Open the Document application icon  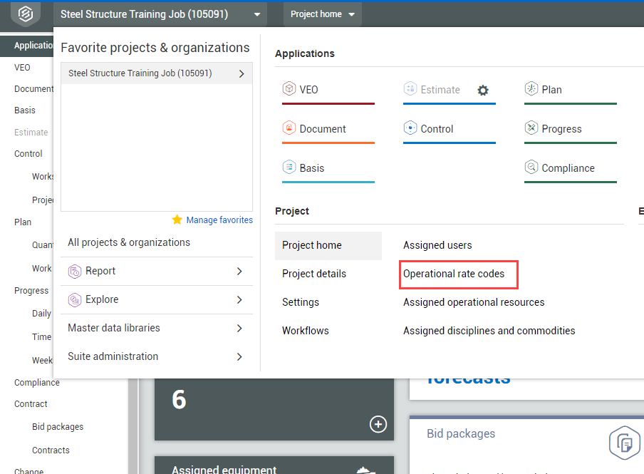click(289, 128)
